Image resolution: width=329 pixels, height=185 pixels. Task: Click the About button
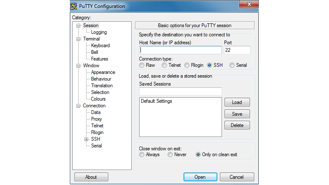pyautogui.click(x=91, y=177)
